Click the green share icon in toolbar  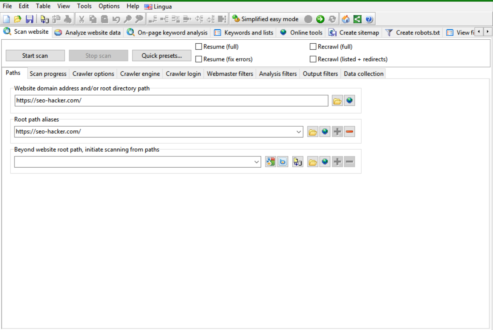tap(357, 19)
